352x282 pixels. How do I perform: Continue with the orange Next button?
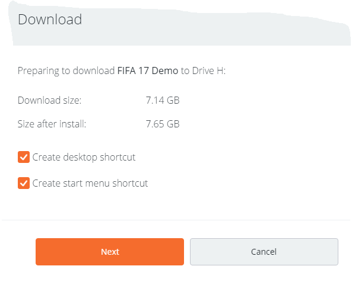[110, 252]
